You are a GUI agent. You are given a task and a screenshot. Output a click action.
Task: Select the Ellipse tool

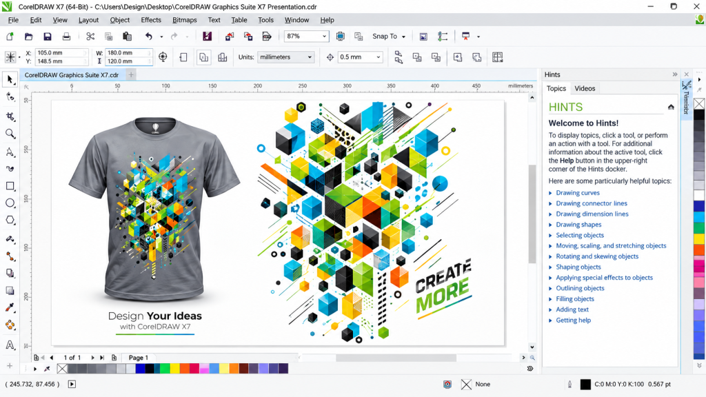tap(10, 203)
